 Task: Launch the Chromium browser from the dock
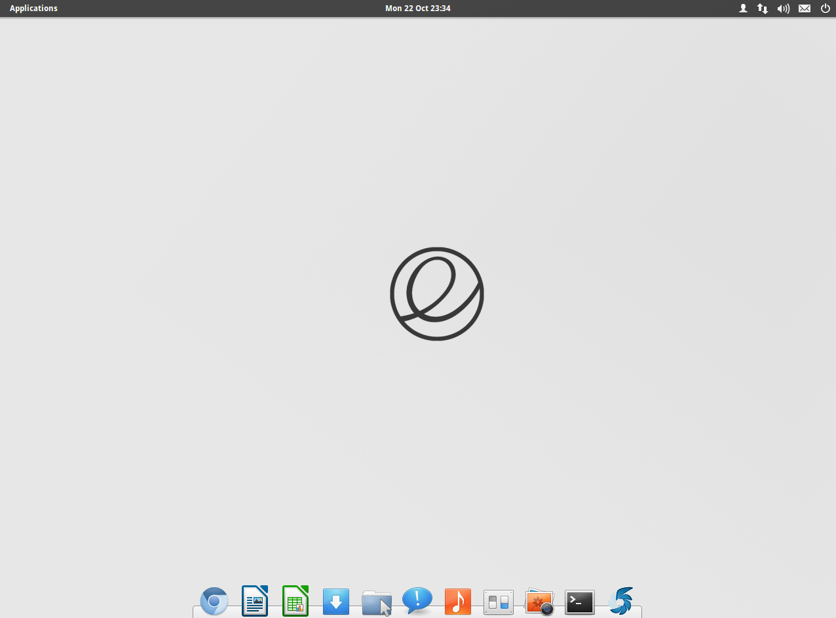(x=214, y=601)
